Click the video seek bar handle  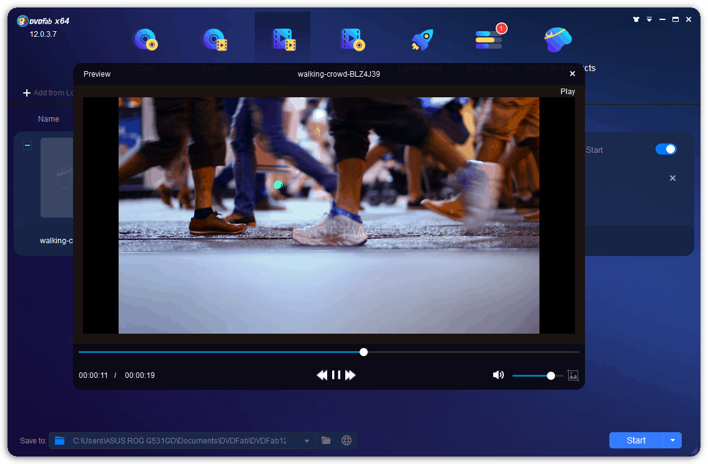point(363,352)
